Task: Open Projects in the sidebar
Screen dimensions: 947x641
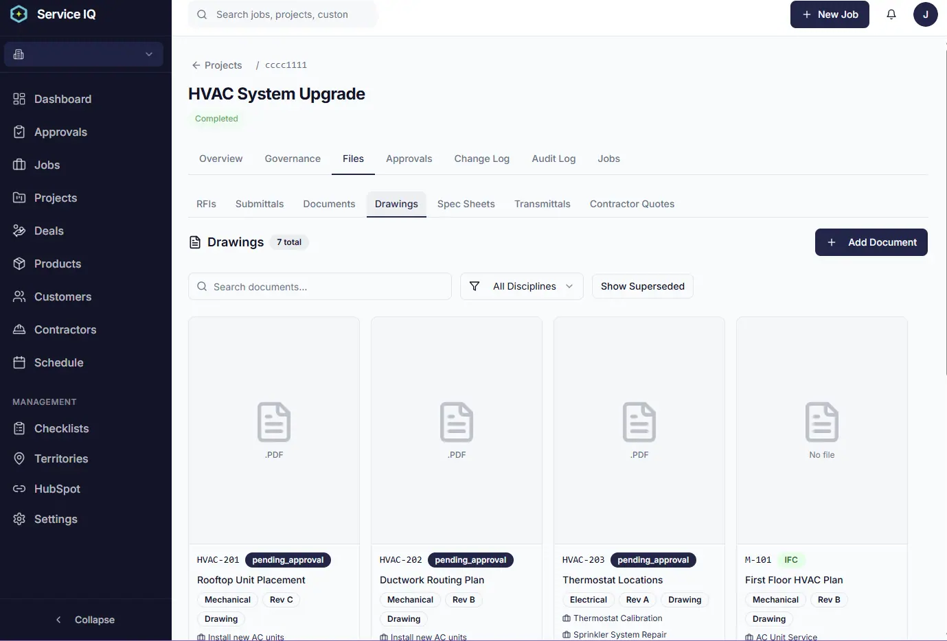Action: [55, 198]
